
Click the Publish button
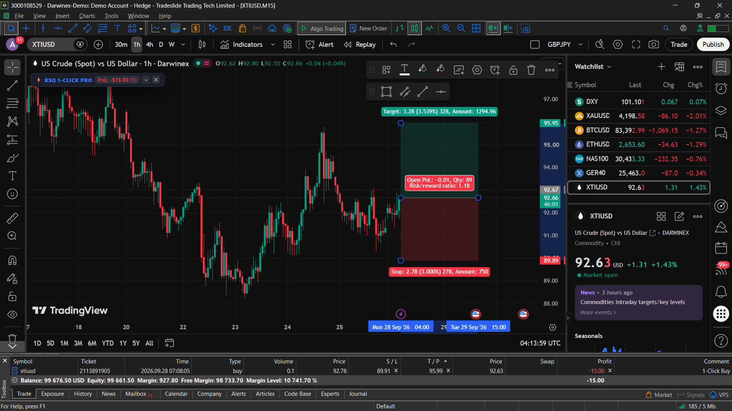pos(713,45)
